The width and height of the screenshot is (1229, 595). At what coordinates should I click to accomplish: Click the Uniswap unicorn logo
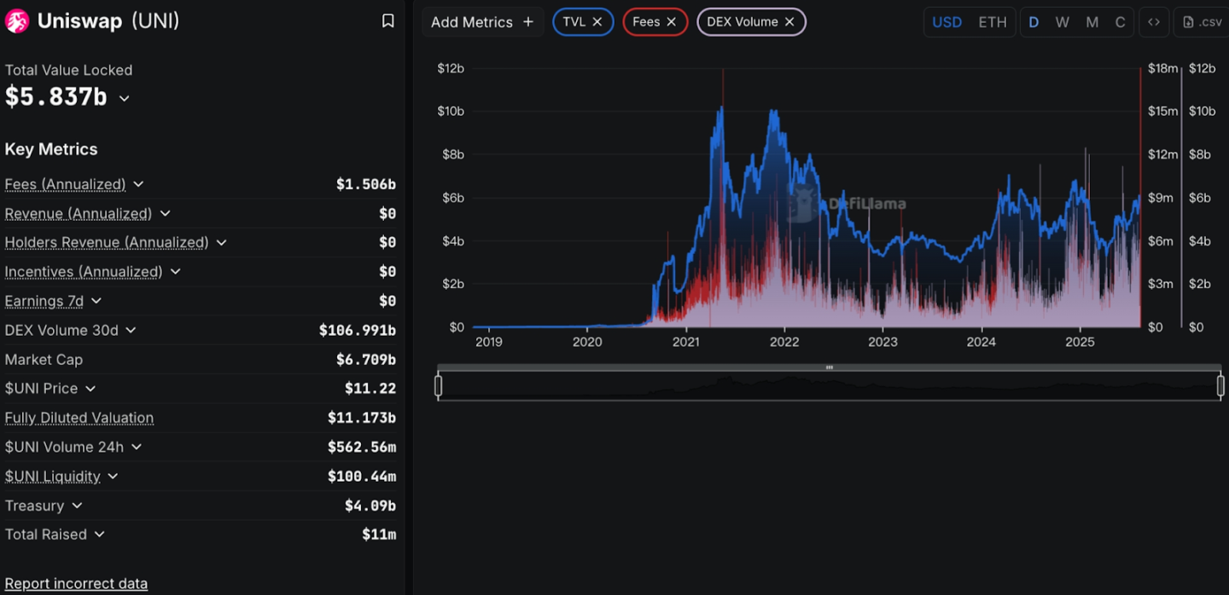tap(17, 21)
